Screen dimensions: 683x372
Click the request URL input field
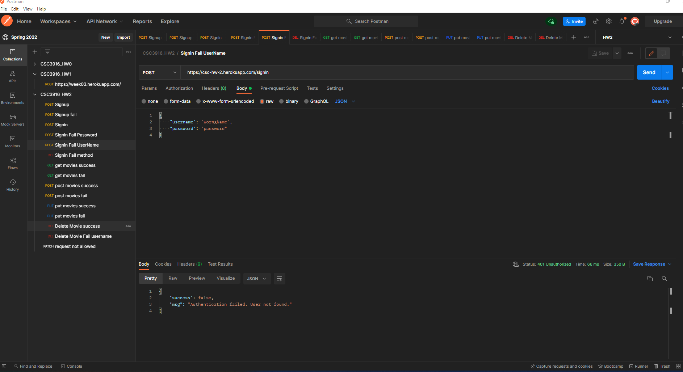(x=326, y=72)
